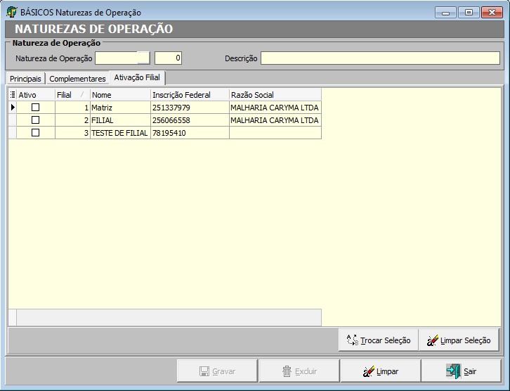The image size is (510, 391).
Task: Switch to the Principais tab
Action: (25, 79)
